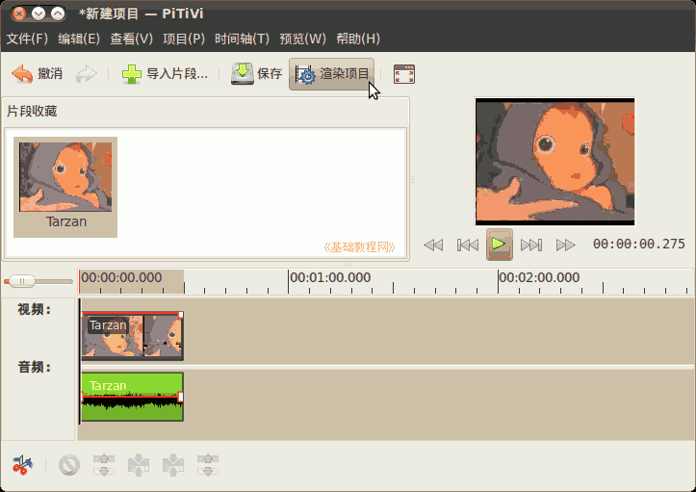
Task: Click the rewind playback button
Action: click(433, 245)
